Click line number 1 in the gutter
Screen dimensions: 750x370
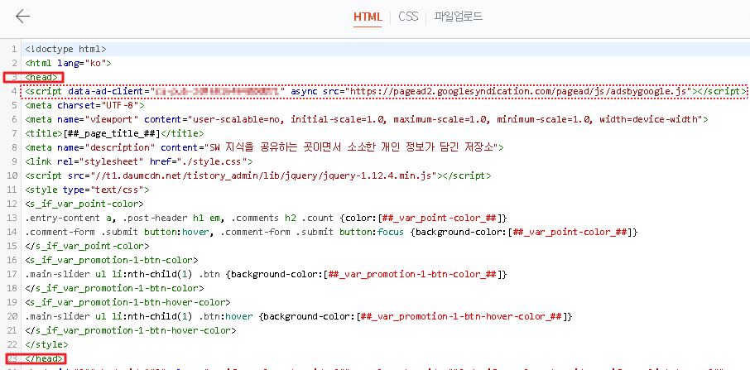pyautogui.click(x=14, y=49)
